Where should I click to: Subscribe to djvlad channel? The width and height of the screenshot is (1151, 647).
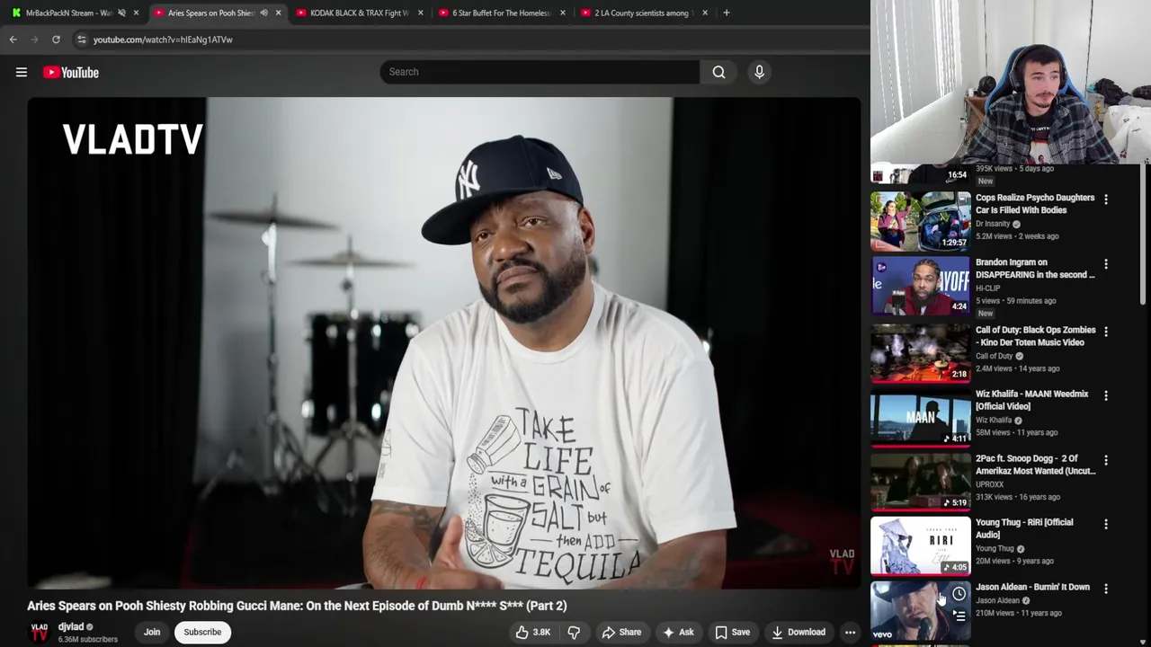tap(202, 632)
